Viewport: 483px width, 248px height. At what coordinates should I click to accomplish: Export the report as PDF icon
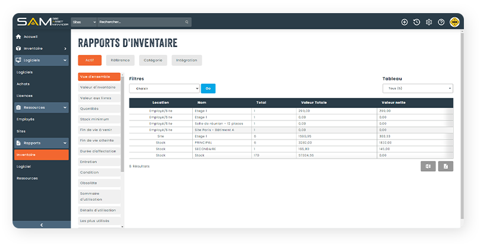(x=445, y=166)
